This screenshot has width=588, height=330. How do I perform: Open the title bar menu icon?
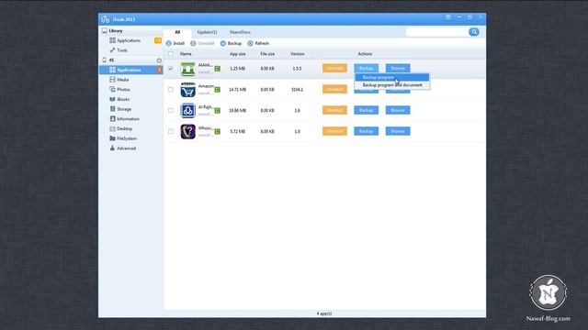(x=448, y=17)
